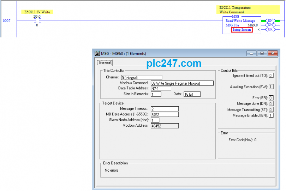Select rung number 0007

[x=7, y=21]
